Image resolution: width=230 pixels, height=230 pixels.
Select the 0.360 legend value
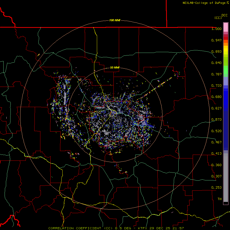pos(216,165)
